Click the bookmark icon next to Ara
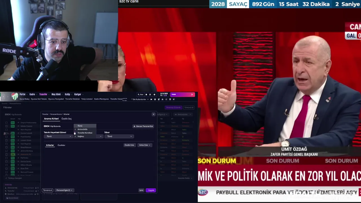Image resolution: width=361 pixels, height=203 pixels. [146, 94]
